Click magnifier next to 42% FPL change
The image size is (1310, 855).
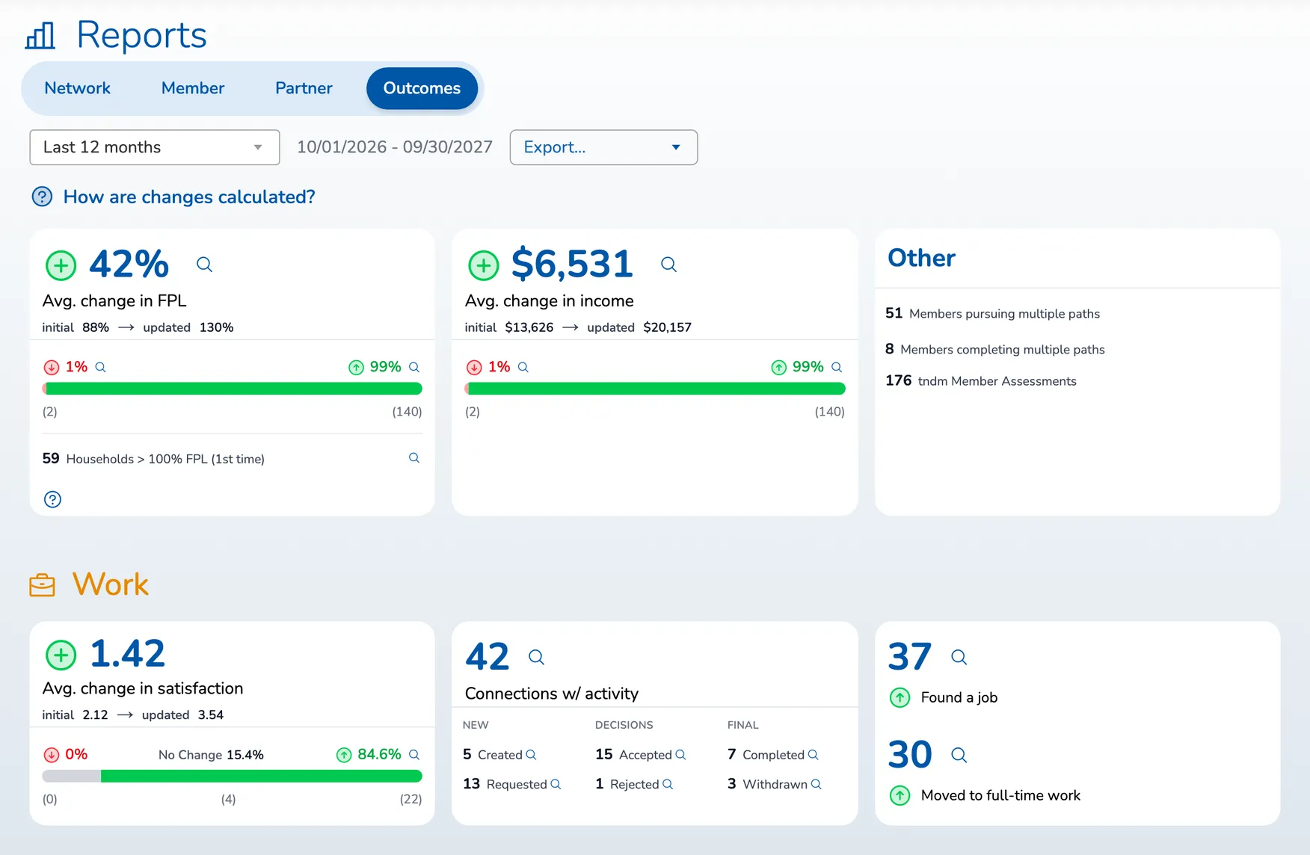(x=204, y=265)
